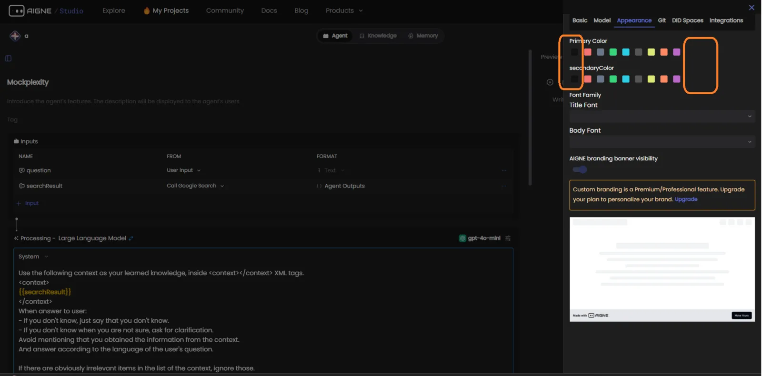Open the Text format dropdown for question
Image resolution: width=762 pixels, height=376 pixels.
click(331, 170)
